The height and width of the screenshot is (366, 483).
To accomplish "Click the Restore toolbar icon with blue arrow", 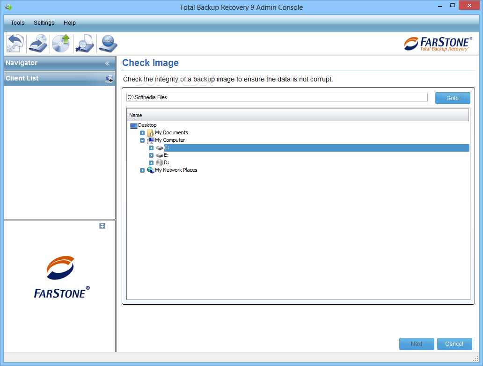I will [x=38, y=44].
